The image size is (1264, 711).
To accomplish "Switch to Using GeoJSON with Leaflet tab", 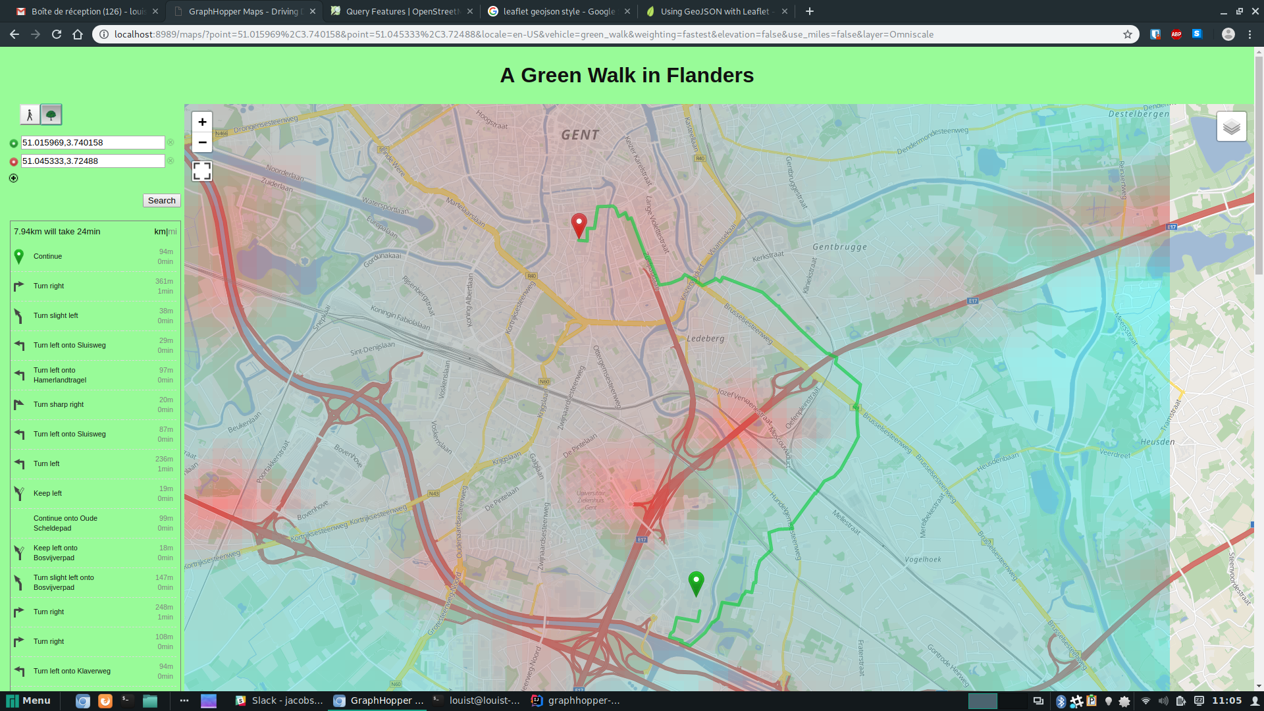I will 715,11.
